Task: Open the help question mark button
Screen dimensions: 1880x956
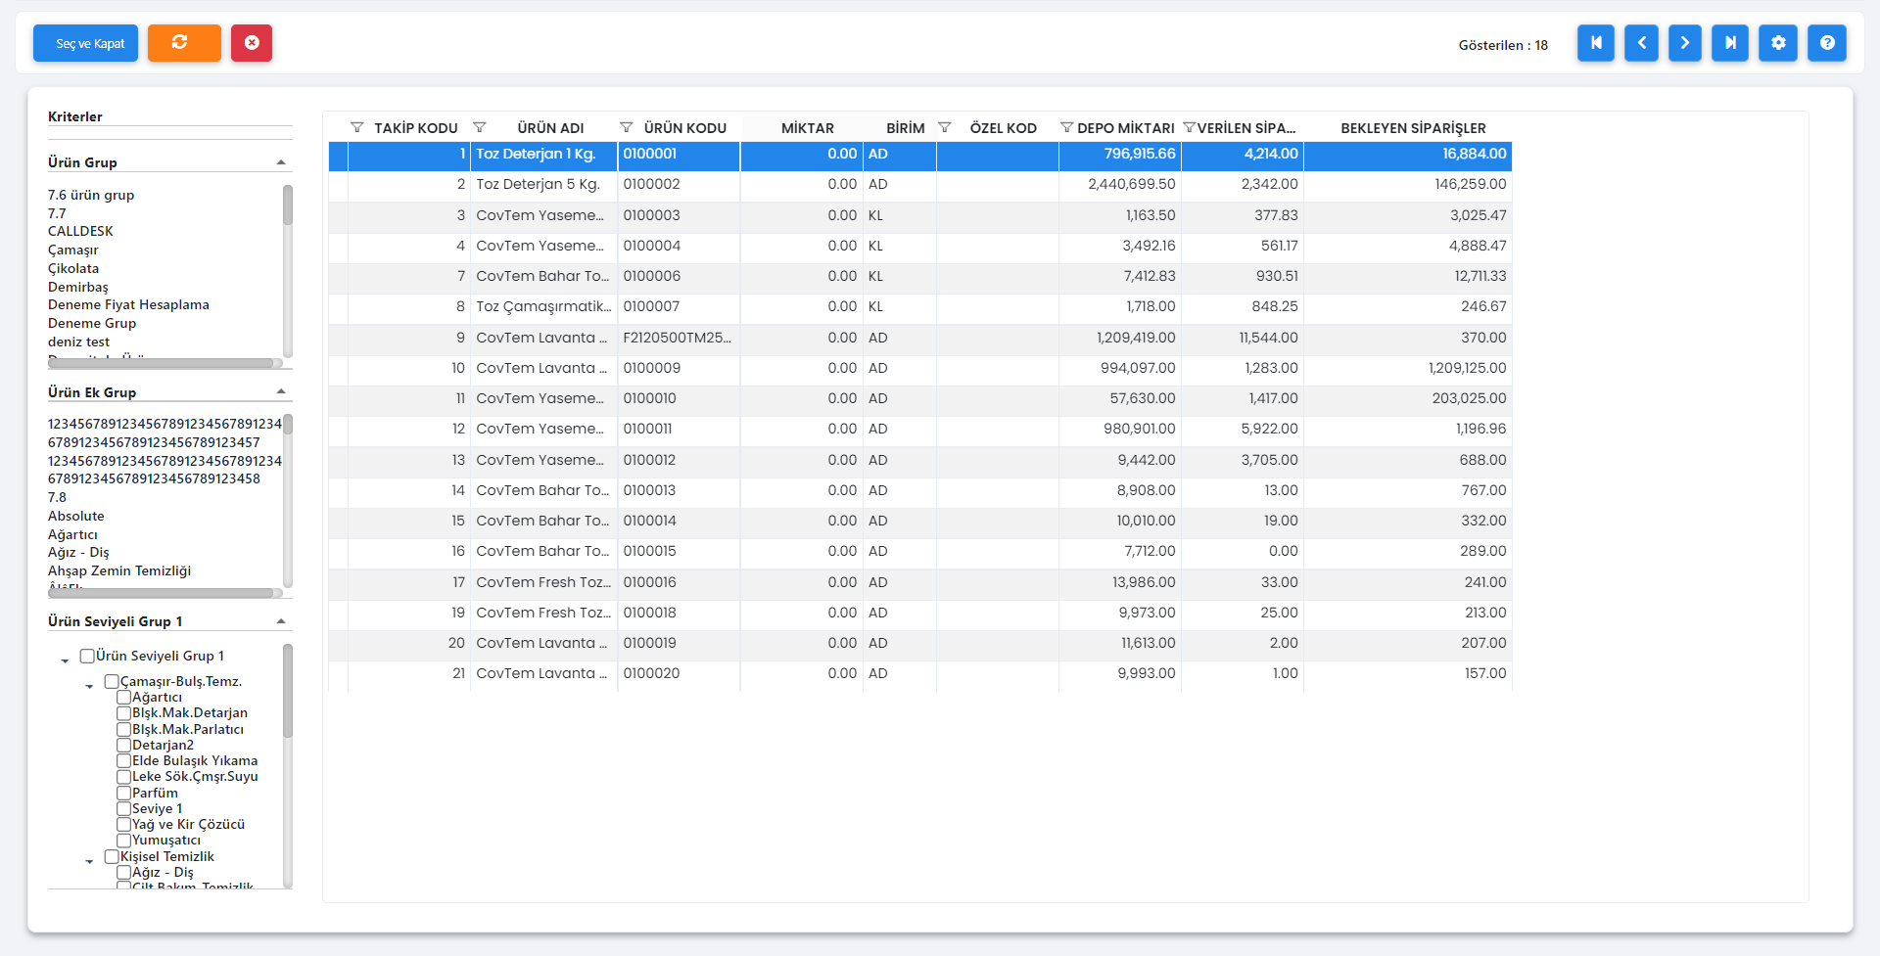Action: pos(1826,43)
